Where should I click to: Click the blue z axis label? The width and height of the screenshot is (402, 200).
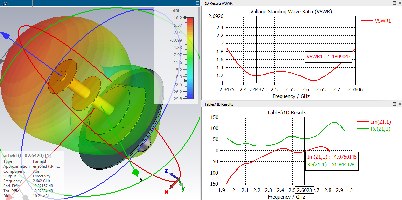167,171
